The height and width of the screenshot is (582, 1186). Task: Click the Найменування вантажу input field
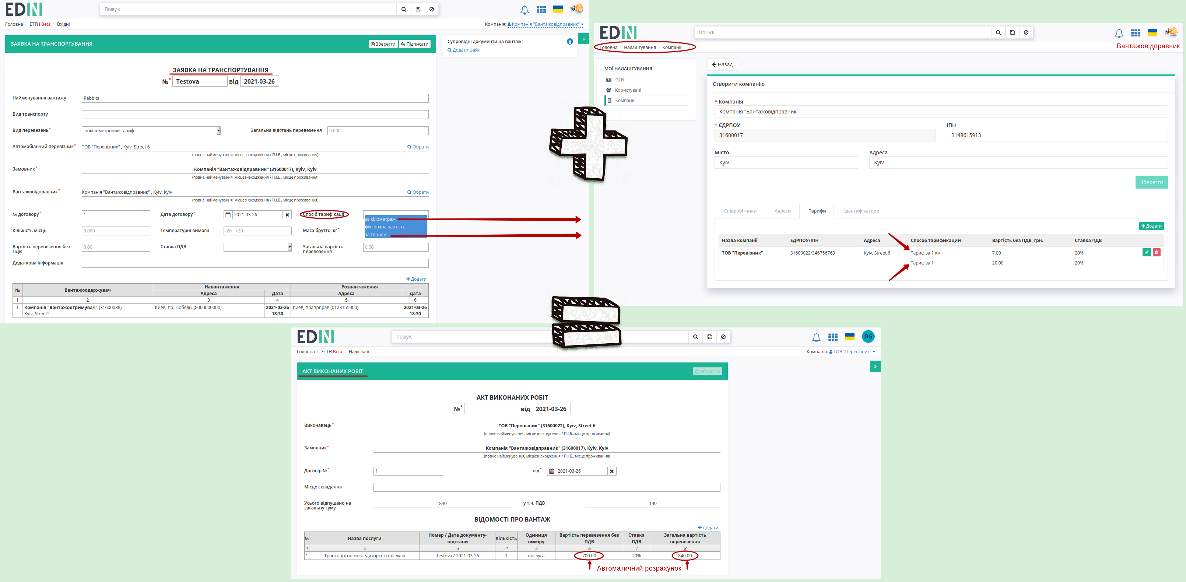pos(255,98)
